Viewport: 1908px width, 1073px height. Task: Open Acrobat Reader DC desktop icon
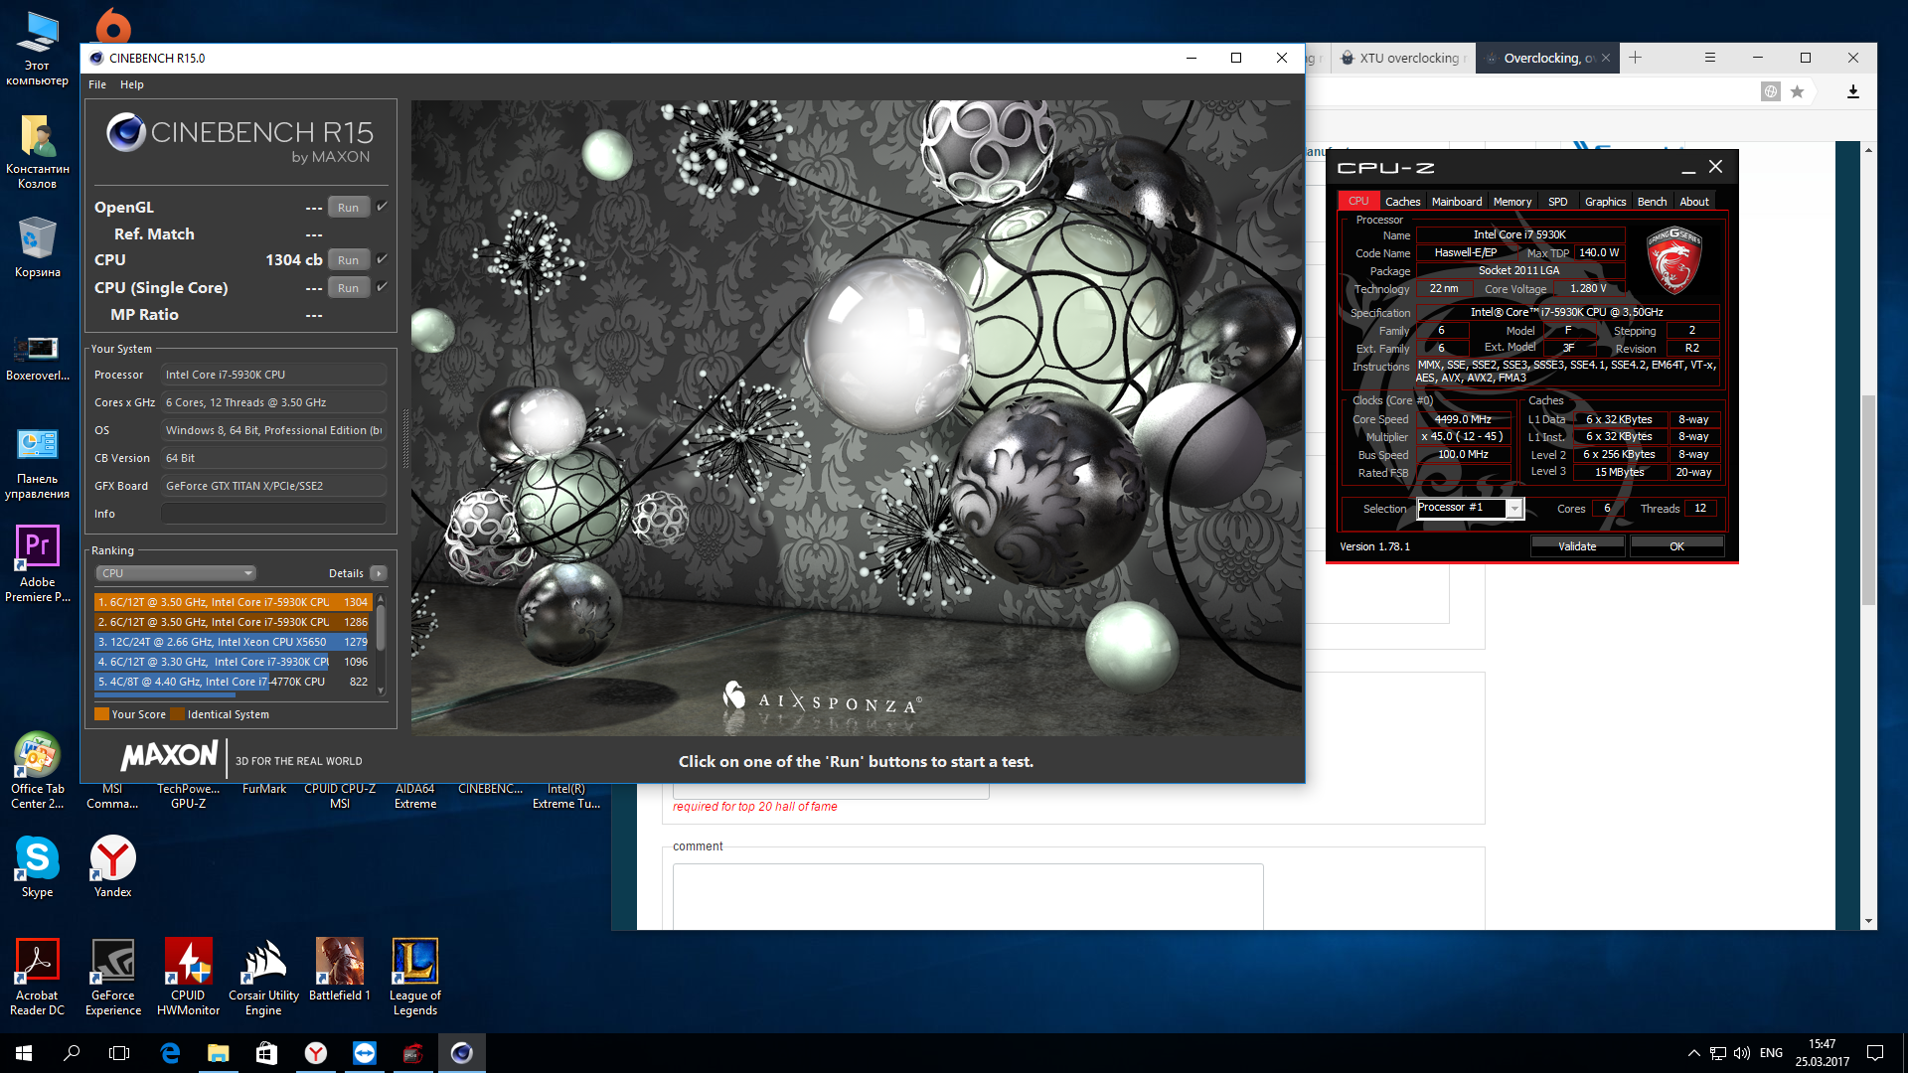(x=37, y=977)
